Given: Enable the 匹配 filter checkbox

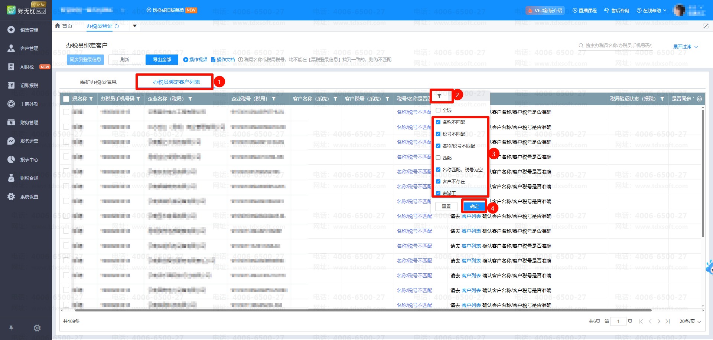Looking at the screenshot, I should (x=438, y=158).
